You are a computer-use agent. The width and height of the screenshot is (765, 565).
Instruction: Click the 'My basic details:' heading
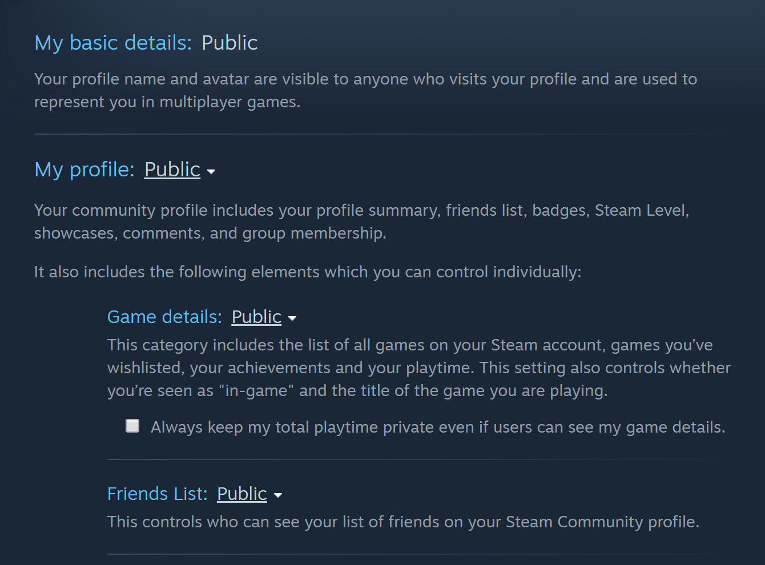112,43
